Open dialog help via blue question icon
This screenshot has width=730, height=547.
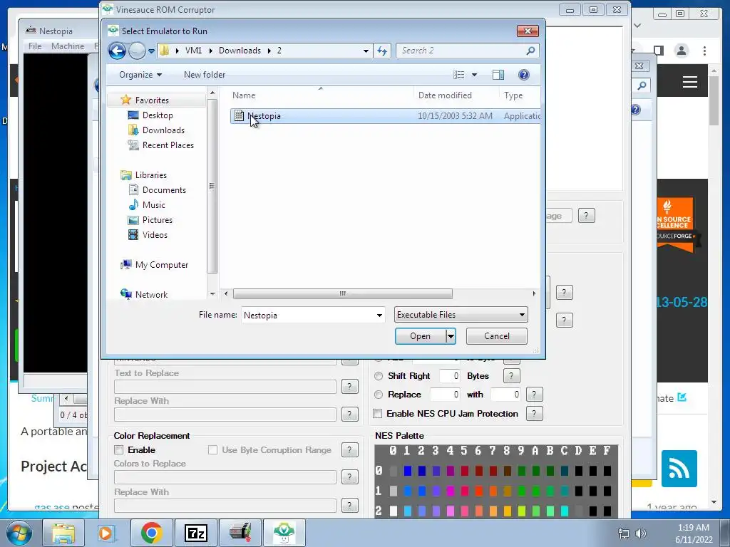524,75
